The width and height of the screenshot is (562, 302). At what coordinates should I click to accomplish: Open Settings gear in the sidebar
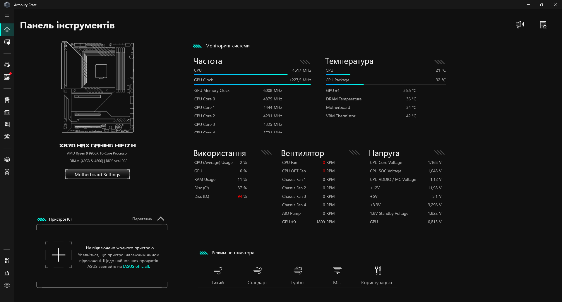point(7,285)
